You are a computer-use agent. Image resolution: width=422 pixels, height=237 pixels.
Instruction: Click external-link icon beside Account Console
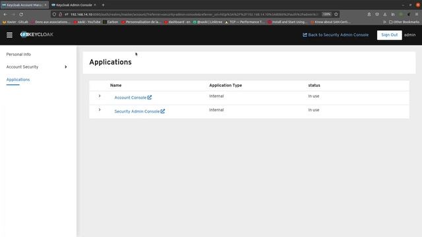150,97
